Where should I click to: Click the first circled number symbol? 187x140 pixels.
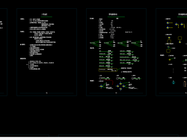click(100, 78)
